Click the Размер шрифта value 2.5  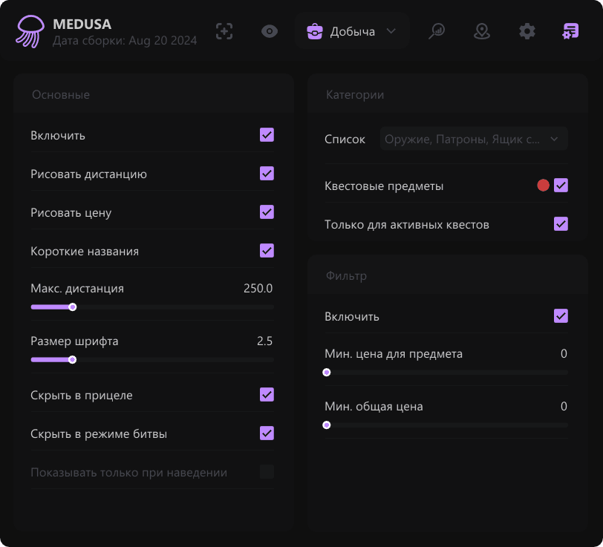pos(264,341)
